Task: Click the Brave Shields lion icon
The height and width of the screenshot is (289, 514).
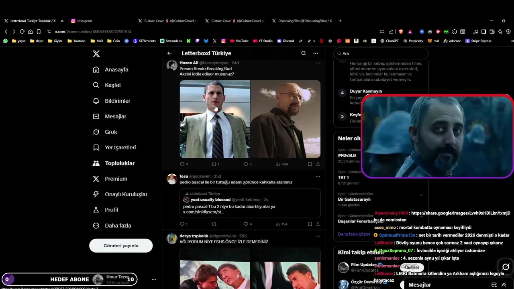Action: point(400,32)
